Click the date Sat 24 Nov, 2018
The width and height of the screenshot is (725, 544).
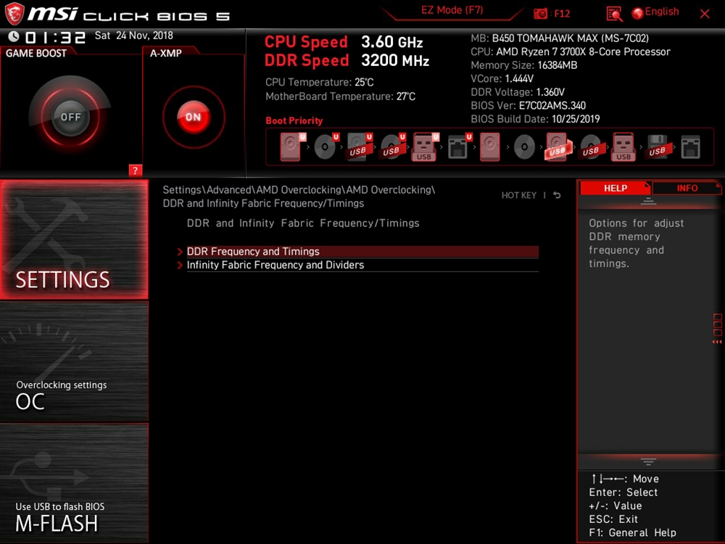[x=134, y=36]
